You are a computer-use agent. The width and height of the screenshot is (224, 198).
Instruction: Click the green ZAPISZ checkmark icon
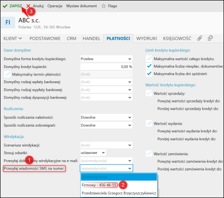click(5, 6)
